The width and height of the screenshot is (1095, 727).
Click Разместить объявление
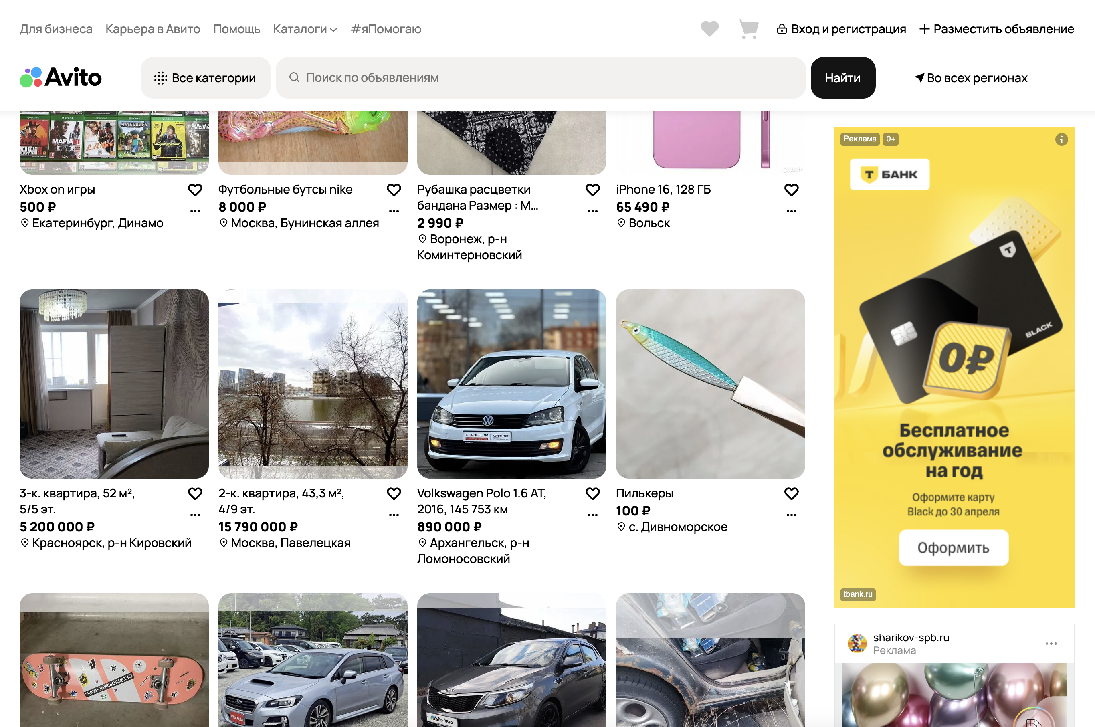(x=997, y=29)
